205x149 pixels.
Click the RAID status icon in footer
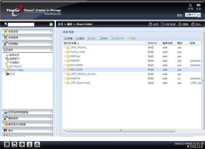[x=7, y=145]
